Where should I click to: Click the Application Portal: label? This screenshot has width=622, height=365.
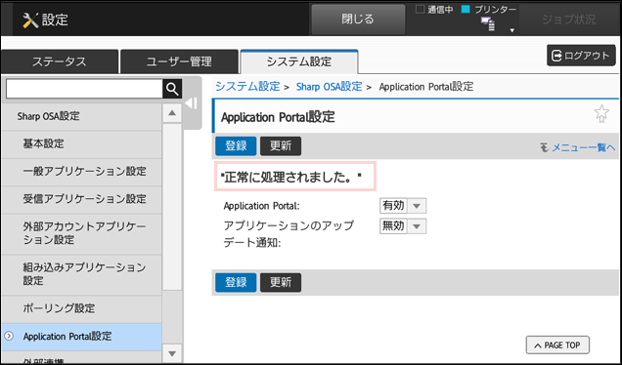click(261, 206)
